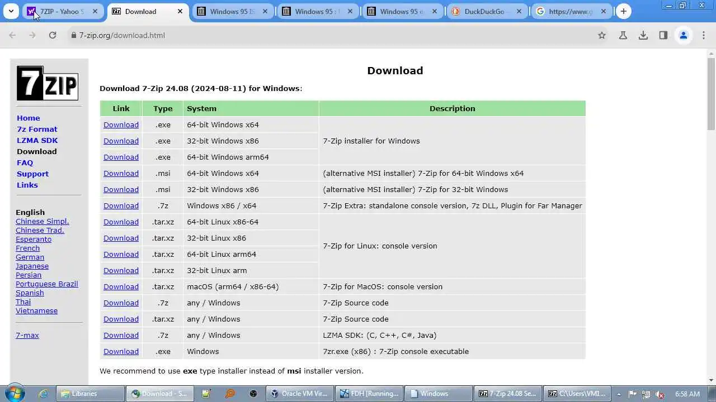The image size is (716, 402).
Task: Switch language to Spanish
Action: [30, 293]
